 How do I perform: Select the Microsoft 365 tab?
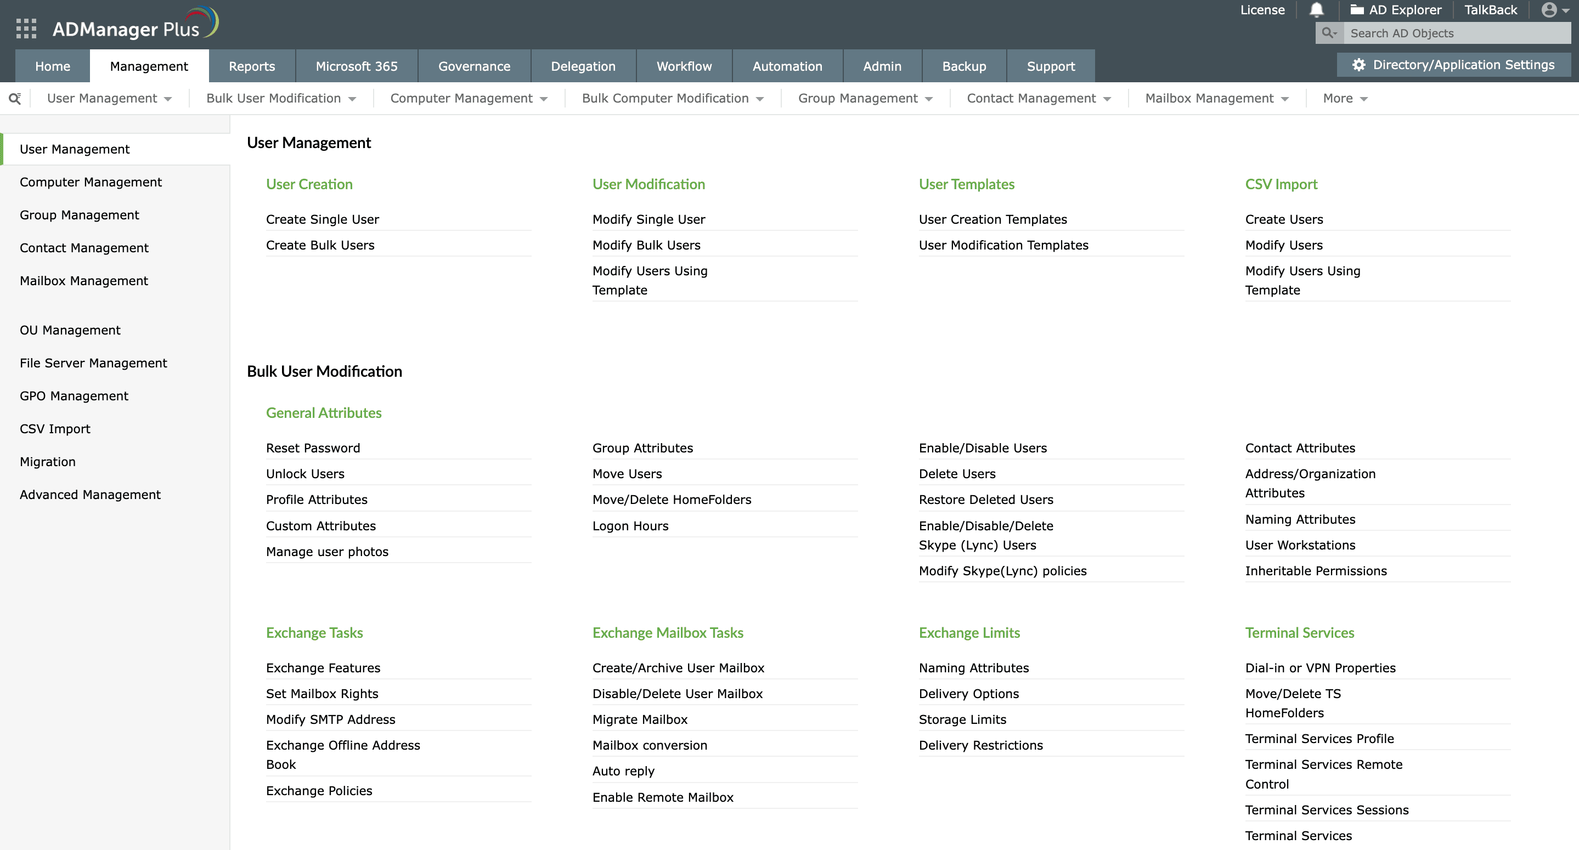tap(356, 66)
